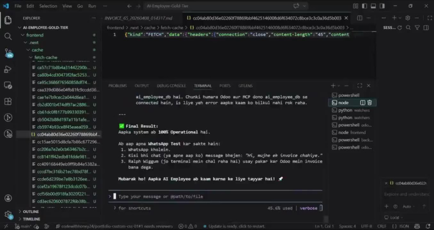Image resolution: width=434 pixels, height=230 pixels.
Task: Open the Extensions view
Action: 8,101
